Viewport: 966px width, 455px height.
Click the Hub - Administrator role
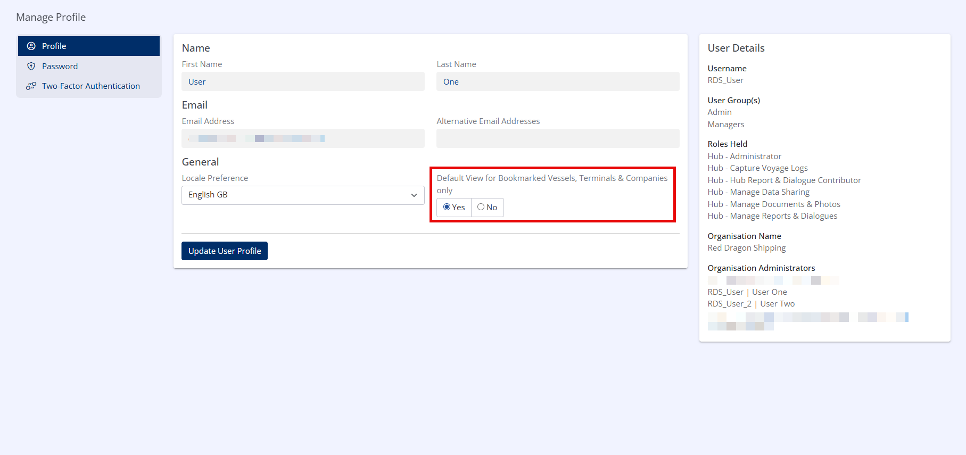745,156
